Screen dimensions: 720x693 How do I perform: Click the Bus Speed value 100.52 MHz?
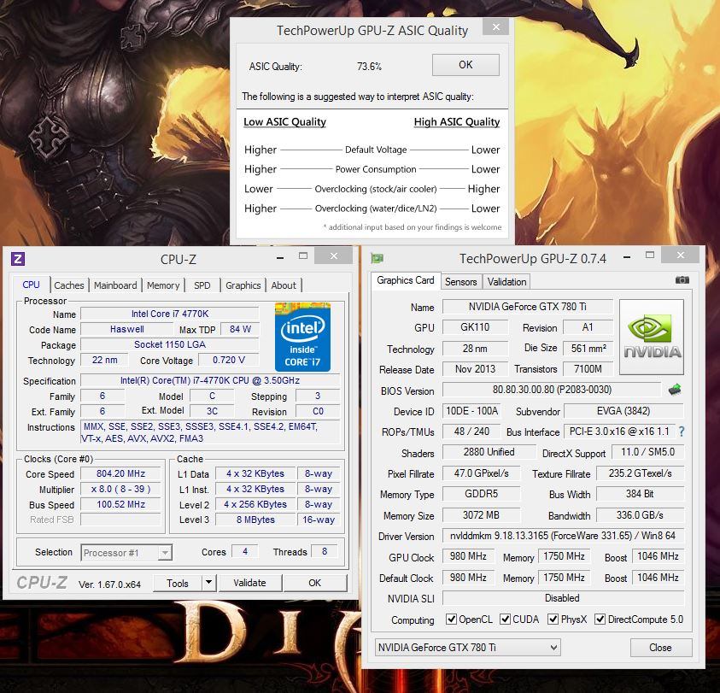pos(120,505)
